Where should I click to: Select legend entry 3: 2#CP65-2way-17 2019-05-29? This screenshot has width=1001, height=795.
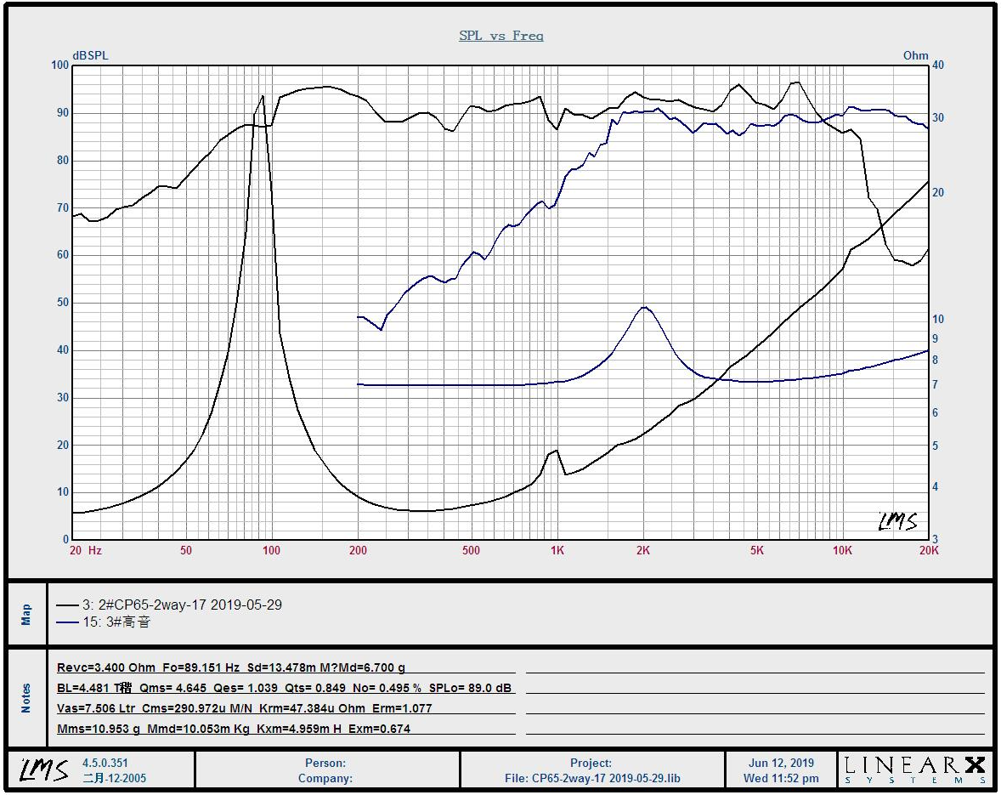[182, 605]
